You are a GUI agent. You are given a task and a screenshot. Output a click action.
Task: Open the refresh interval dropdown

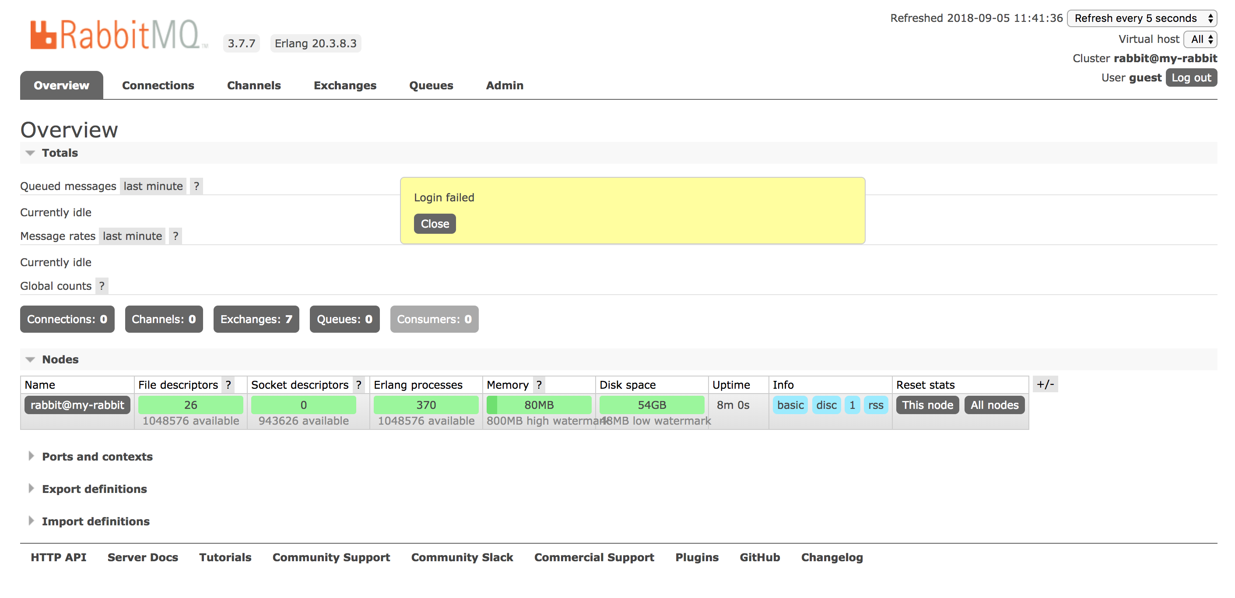1141,18
